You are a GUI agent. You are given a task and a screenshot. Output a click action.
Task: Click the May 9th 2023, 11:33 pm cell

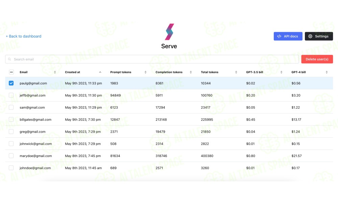[83, 83]
